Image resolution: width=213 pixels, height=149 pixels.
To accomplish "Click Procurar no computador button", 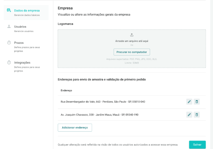I will 132,52.
